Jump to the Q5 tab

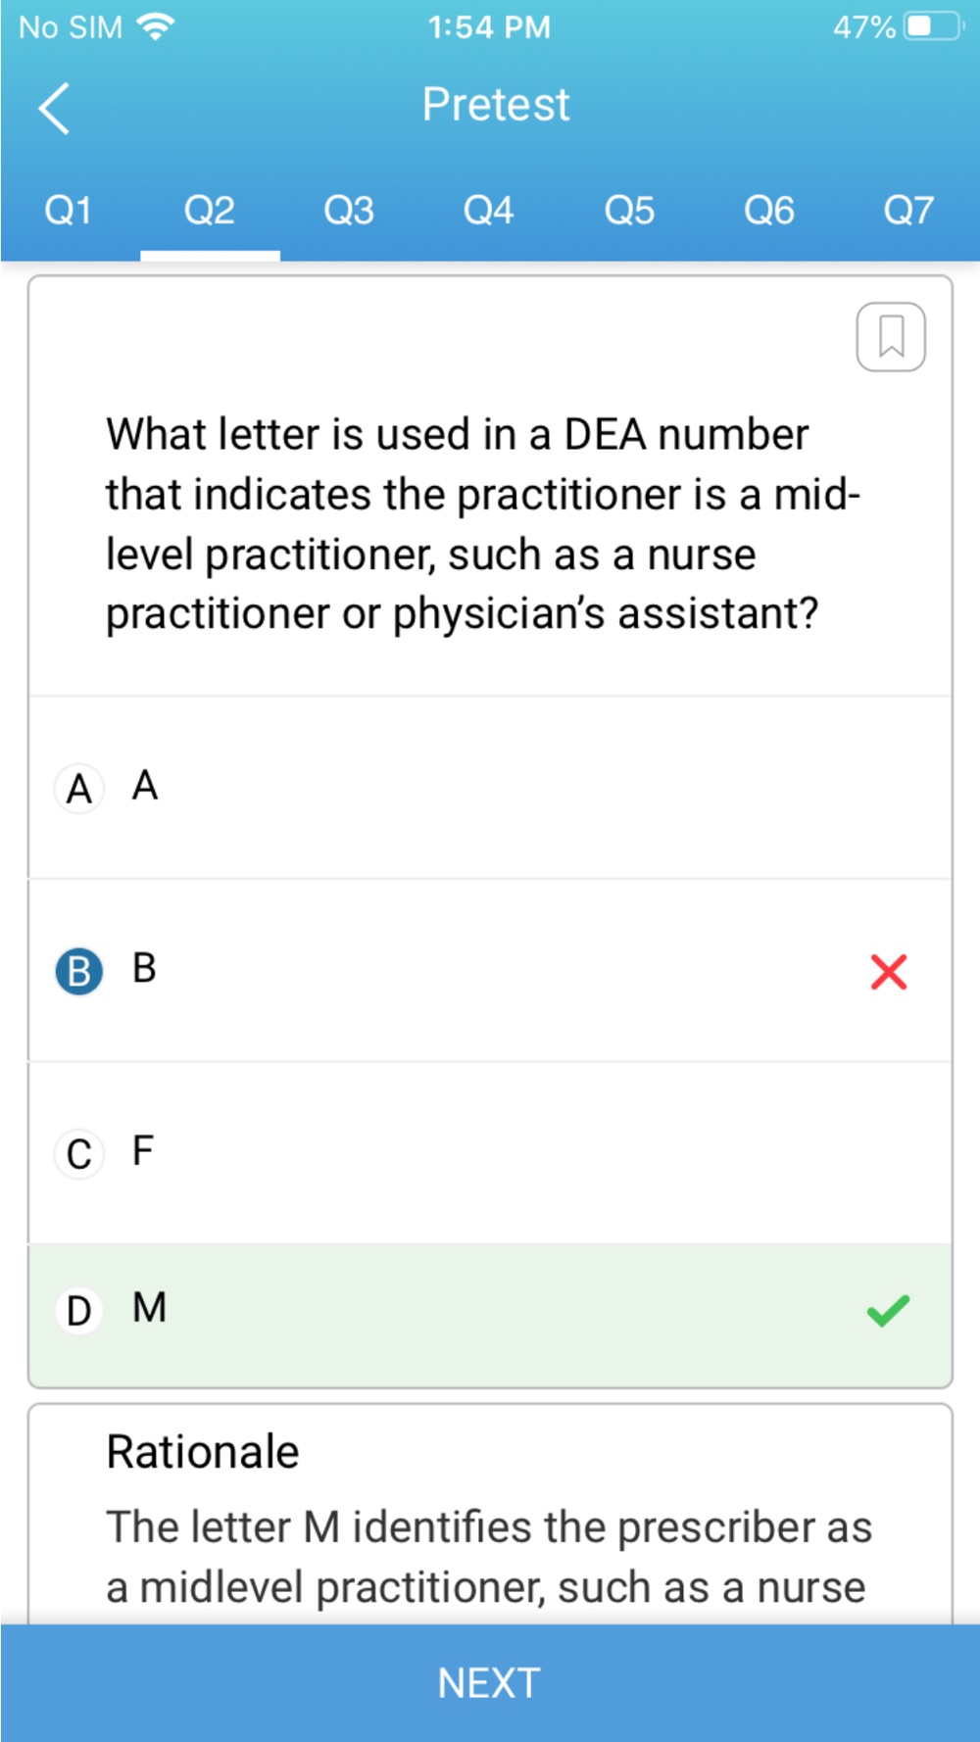tap(629, 211)
